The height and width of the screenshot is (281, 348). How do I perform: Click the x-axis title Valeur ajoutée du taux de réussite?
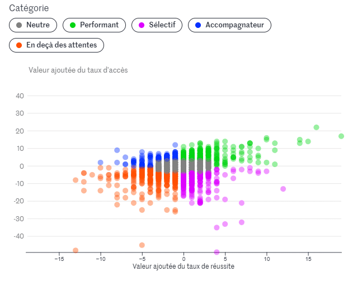click(x=183, y=266)
